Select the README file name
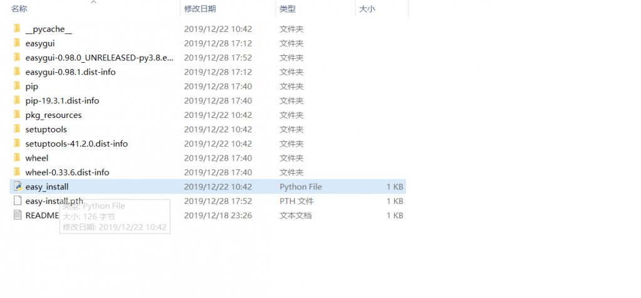The image size is (641, 298). tap(42, 215)
